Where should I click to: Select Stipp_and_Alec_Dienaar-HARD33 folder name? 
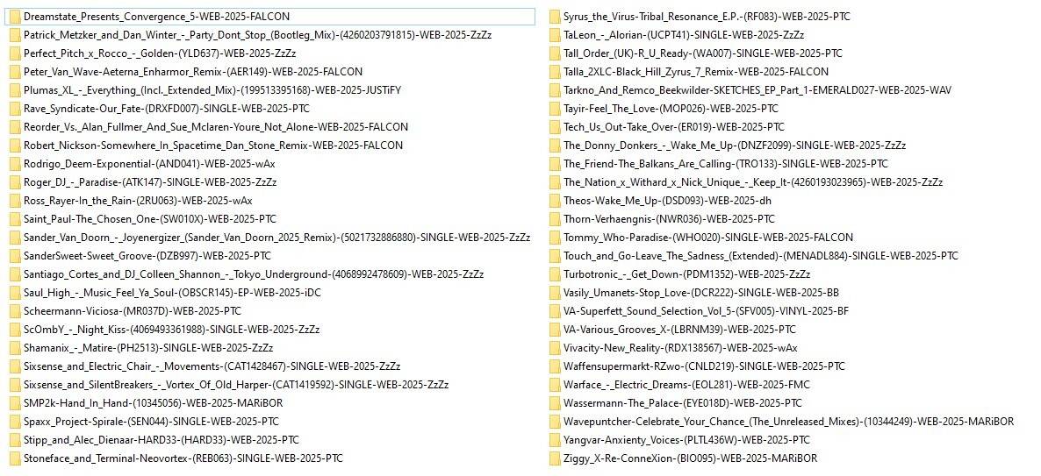[x=162, y=439]
